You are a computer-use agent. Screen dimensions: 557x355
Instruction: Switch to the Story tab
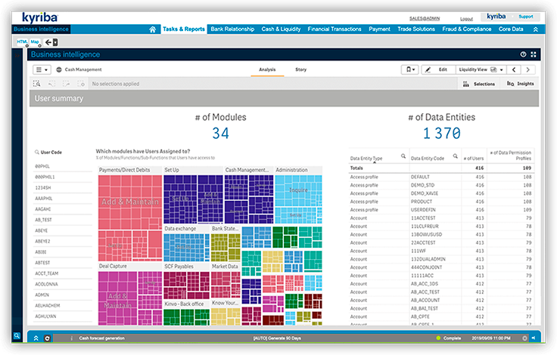tap(300, 69)
